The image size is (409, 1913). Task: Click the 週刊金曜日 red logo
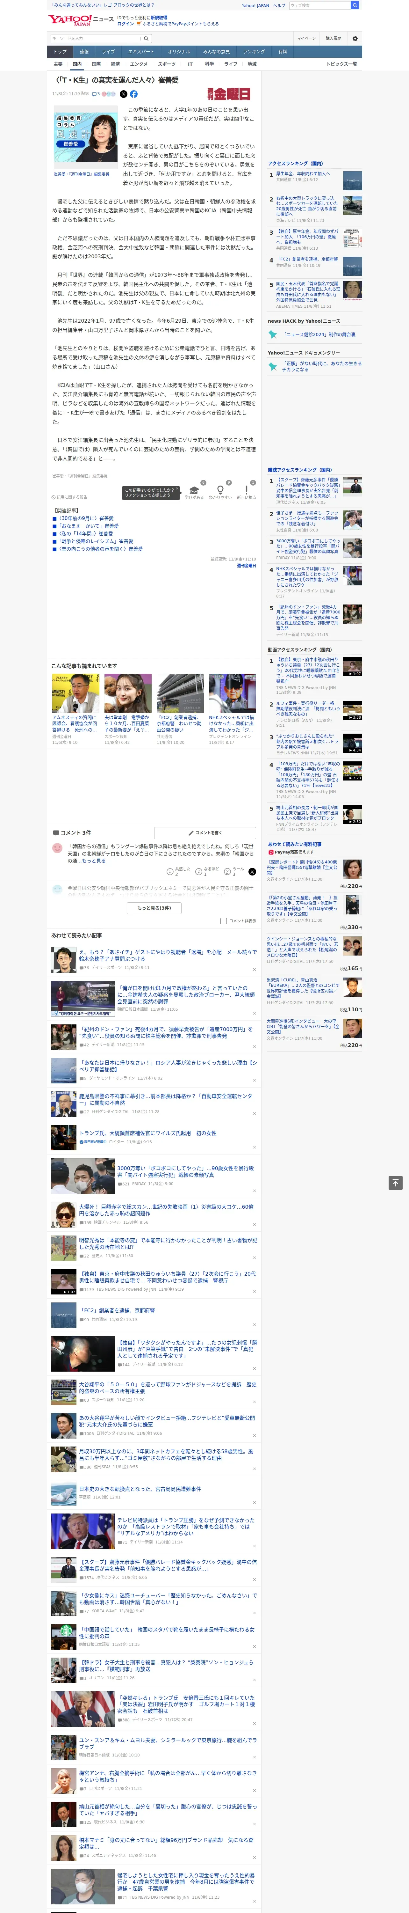click(x=229, y=94)
